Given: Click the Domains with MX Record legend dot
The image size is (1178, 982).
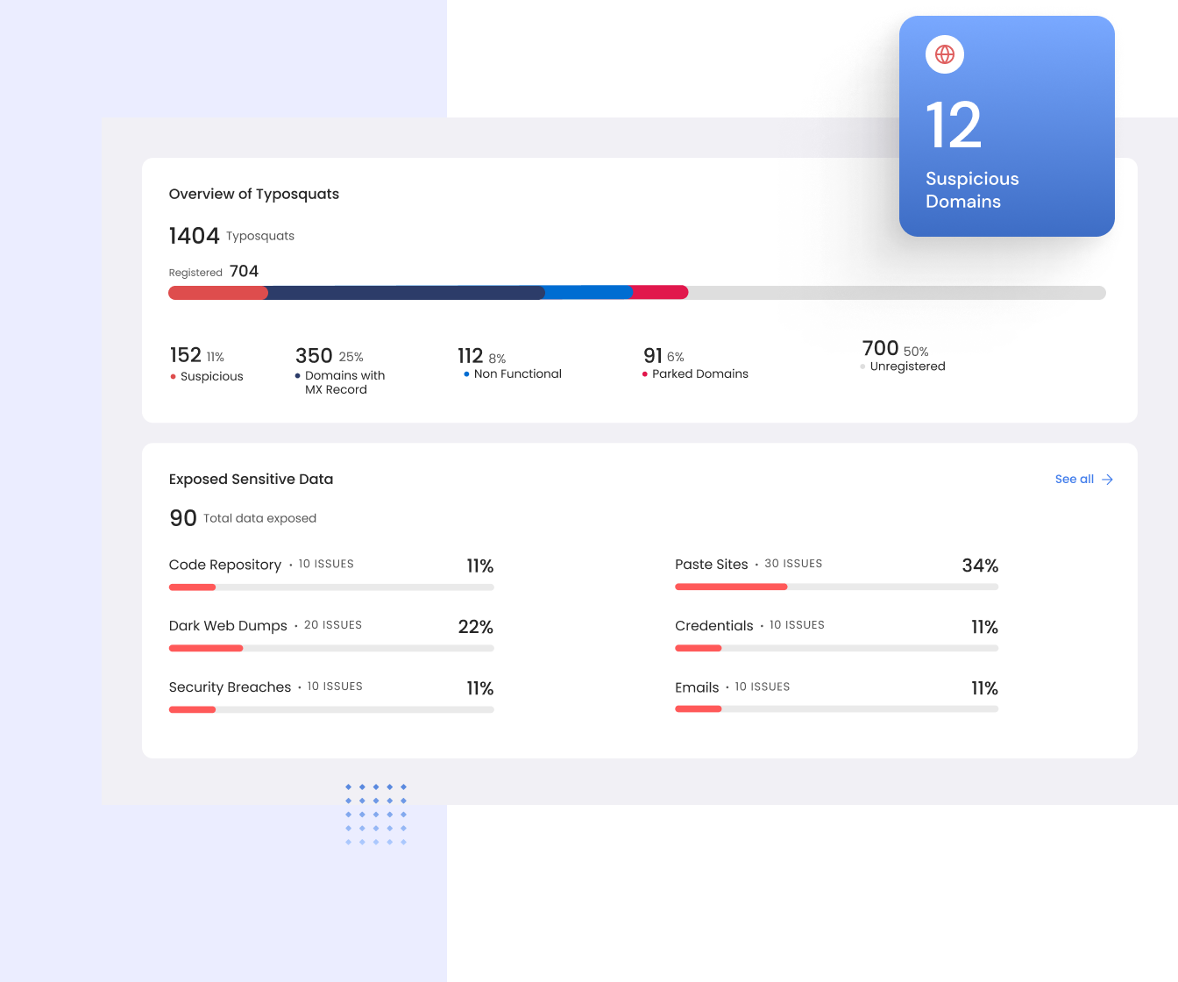Looking at the screenshot, I should point(296,374).
